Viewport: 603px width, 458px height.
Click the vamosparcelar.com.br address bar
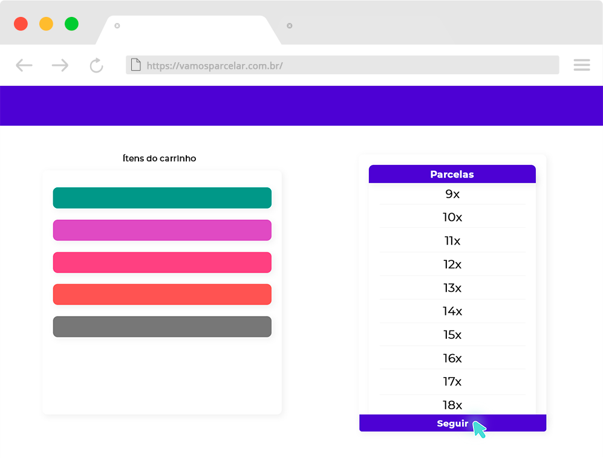point(342,65)
